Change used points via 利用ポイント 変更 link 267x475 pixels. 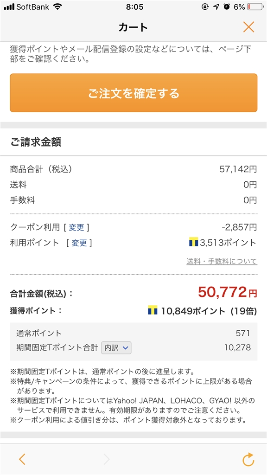click(79, 243)
